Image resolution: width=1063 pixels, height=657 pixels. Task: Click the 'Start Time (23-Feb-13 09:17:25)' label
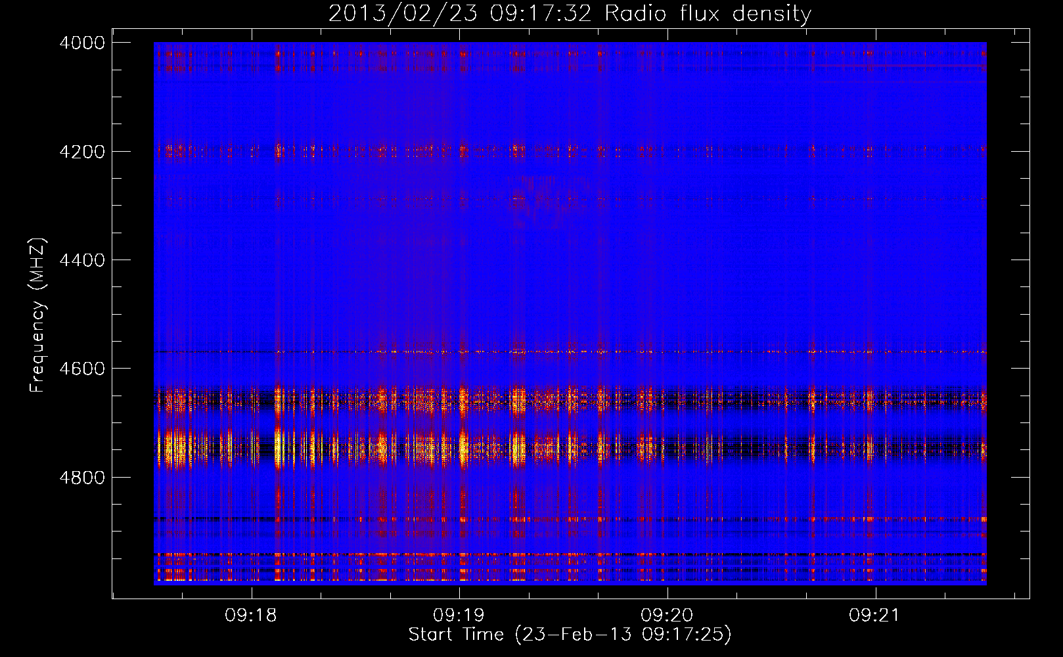click(x=570, y=635)
